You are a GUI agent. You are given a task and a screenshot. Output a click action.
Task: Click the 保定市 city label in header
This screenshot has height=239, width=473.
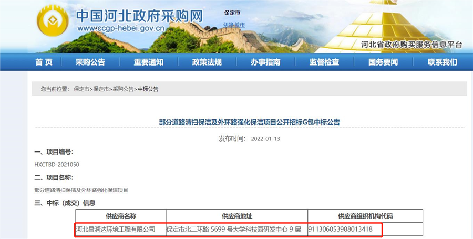pyautogui.click(x=232, y=13)
